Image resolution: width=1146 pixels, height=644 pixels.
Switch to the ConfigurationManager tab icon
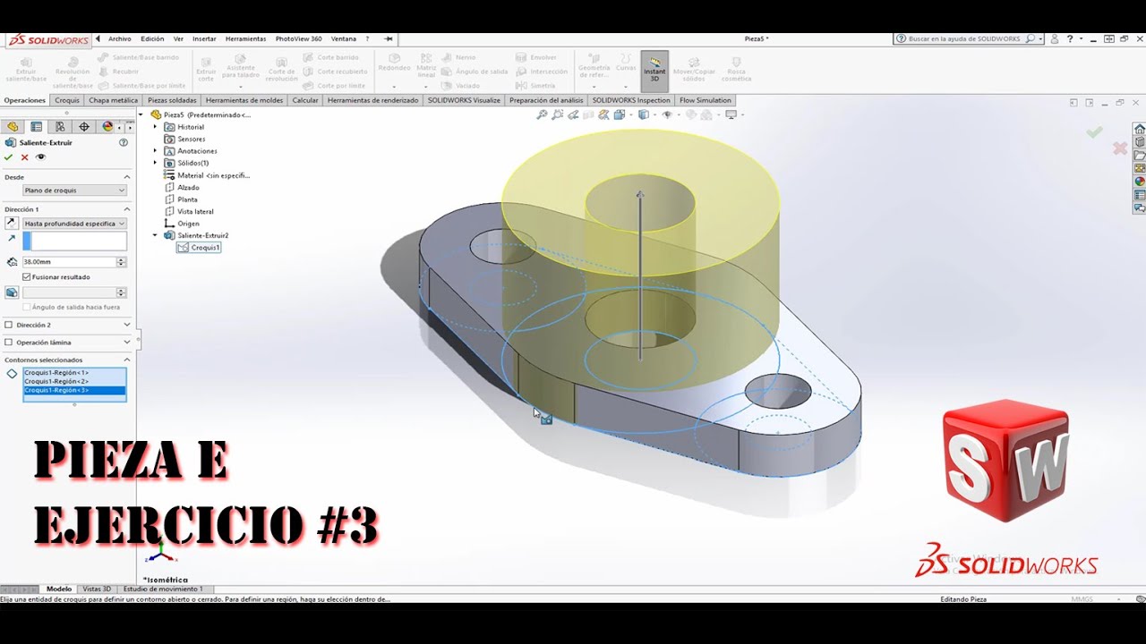click(x=60, y=127)
